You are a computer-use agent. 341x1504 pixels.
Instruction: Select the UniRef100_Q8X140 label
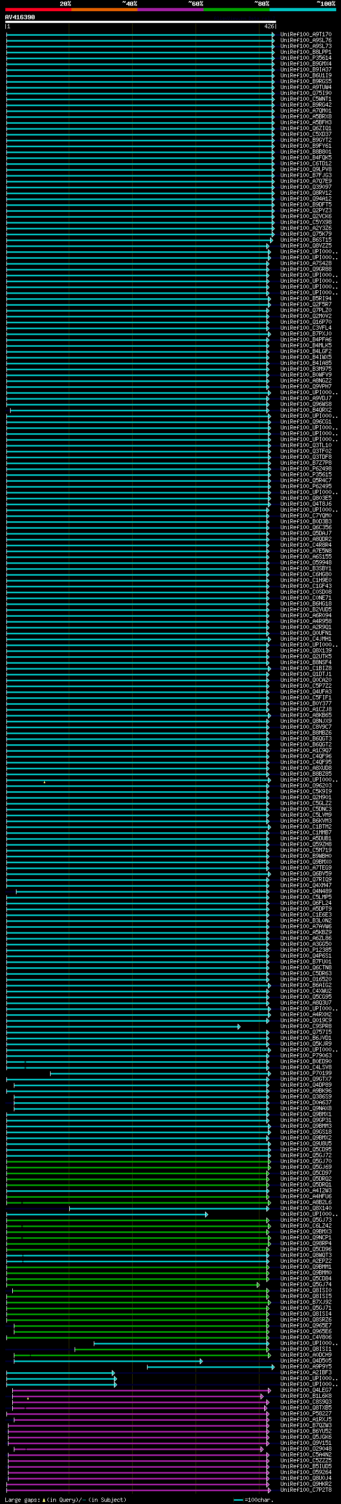coord(305,1208)
